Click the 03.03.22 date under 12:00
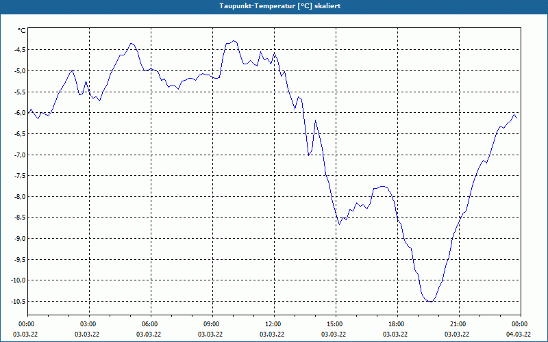 click(x=272, y=334)
